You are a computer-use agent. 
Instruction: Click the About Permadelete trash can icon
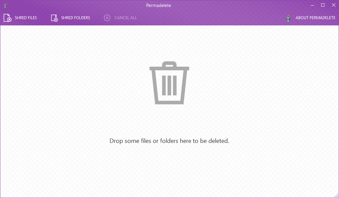288,18
